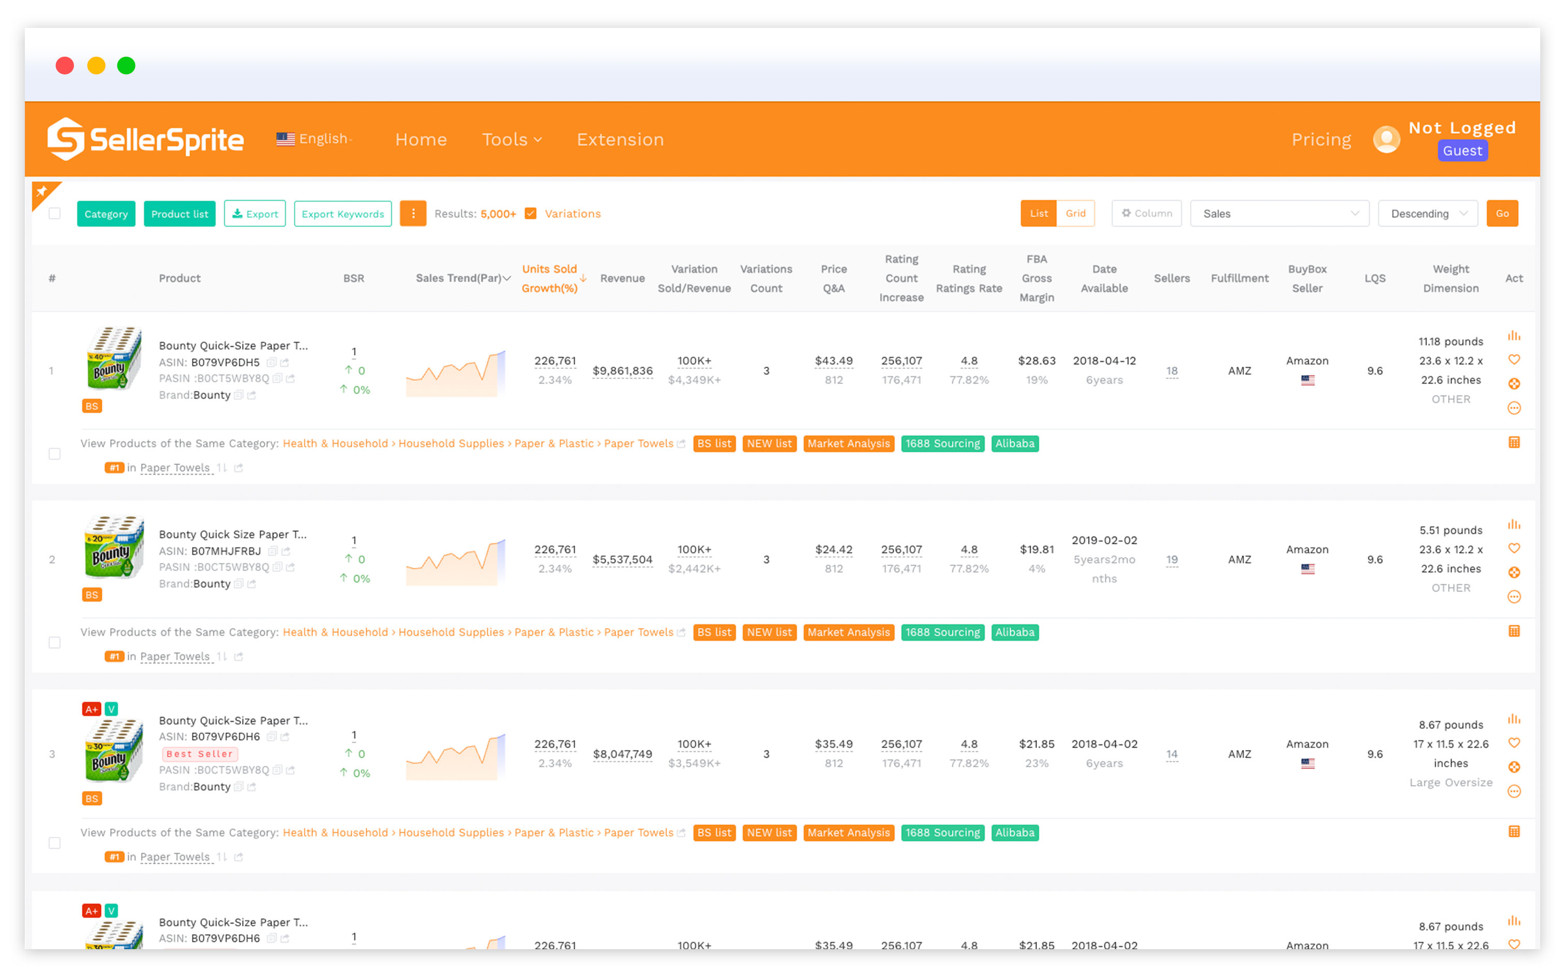Screen dimensions: 1564x974
Task: Click the Guest badge
Action: pyautogui.click(x=1462, y=151)
